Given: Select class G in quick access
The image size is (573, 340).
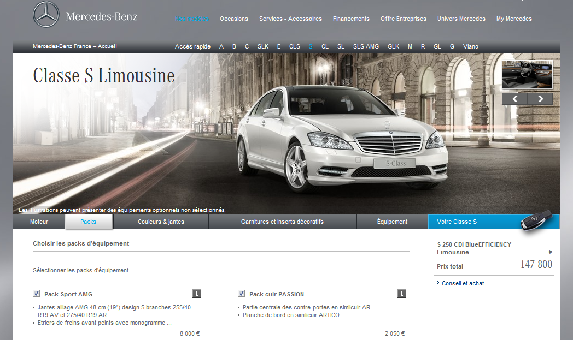Looking at the screenshot, I should pyautogui.click(x=452, y=47).
